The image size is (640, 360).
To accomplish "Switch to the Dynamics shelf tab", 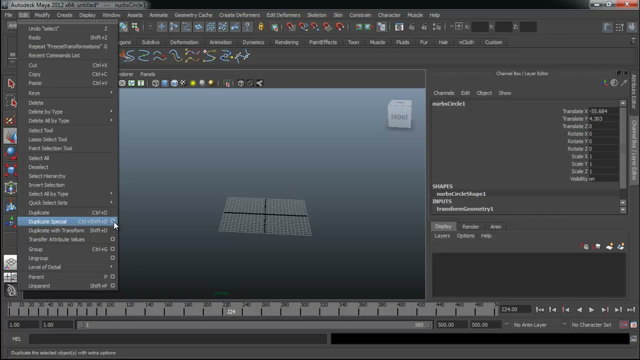I will click(253, 42).
